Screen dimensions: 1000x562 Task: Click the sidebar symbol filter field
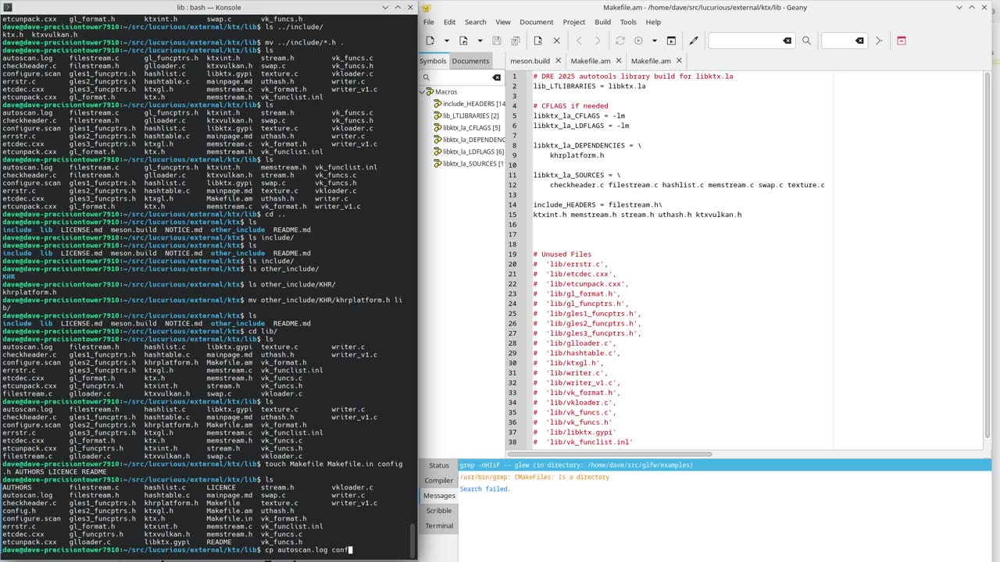pyautogui.click(x=461, y=77)
